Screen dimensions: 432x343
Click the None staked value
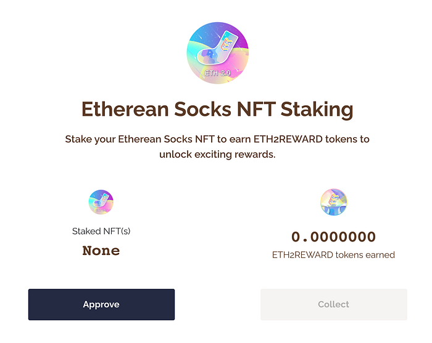tap(101, 251)
